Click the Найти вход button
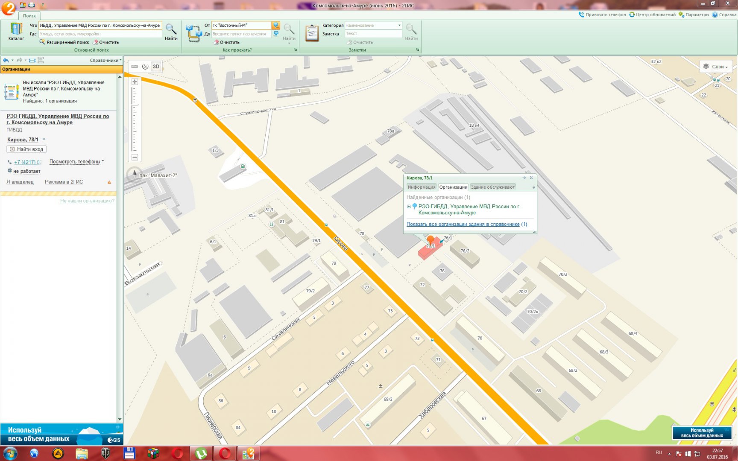Viewport: 738px width, 461px height. pyautogui.click(x=26, y=149)
